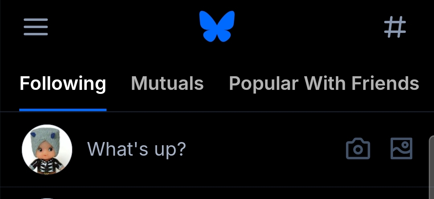Screen dimensions: 434x199
Task: Select the Mutuals feed tab
Action: click(x=167, y=84)
